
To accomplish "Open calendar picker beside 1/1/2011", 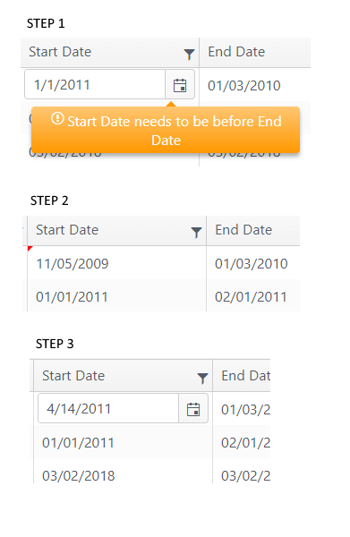I will [x=180, y=85].
